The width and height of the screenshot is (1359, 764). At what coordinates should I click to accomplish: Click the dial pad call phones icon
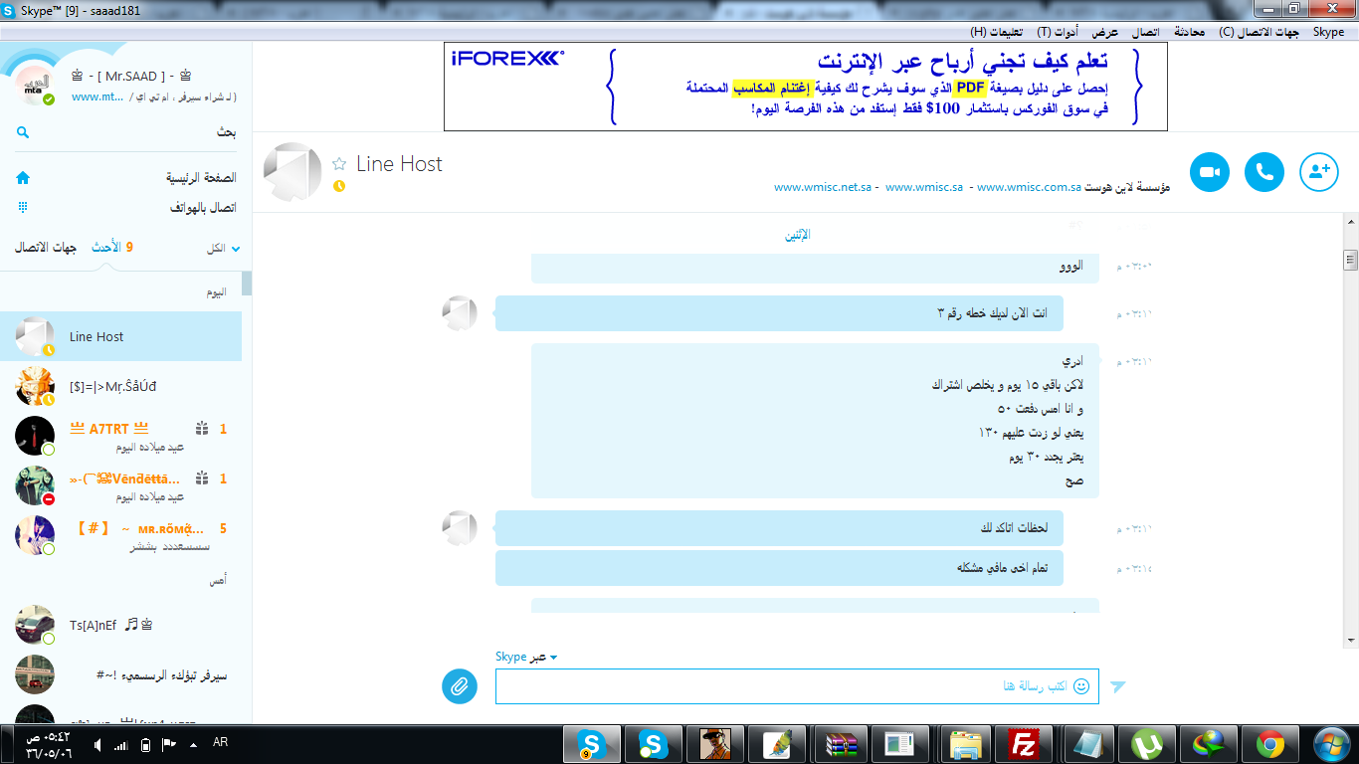tap(23, 208)
